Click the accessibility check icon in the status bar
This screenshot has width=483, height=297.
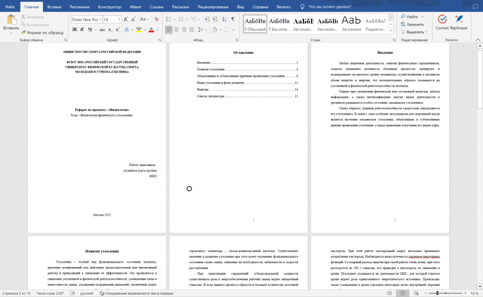(101, 293)
